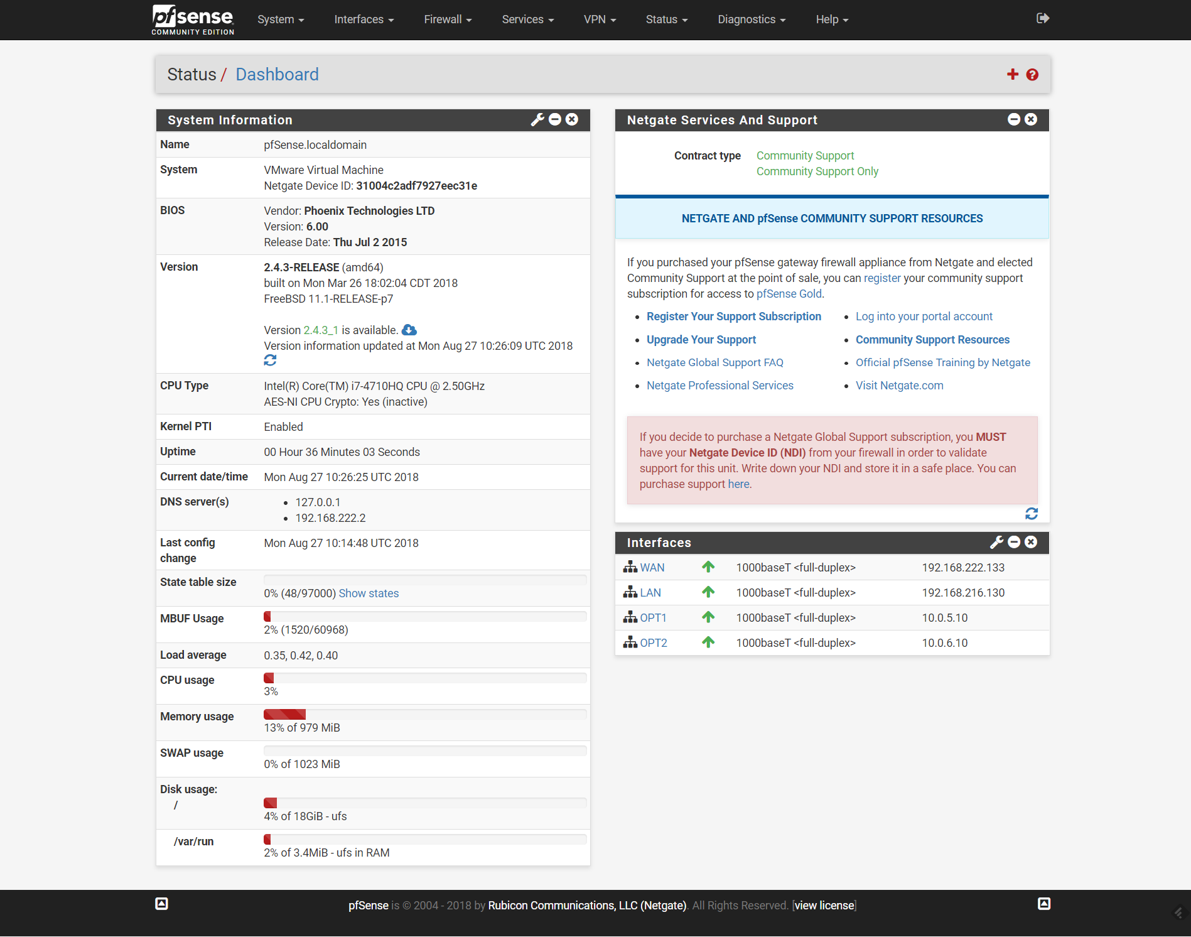The width and height of the screenshot is (1191, 937).
Task: Close the Interfaces widget
Action: pos(1031,542)
